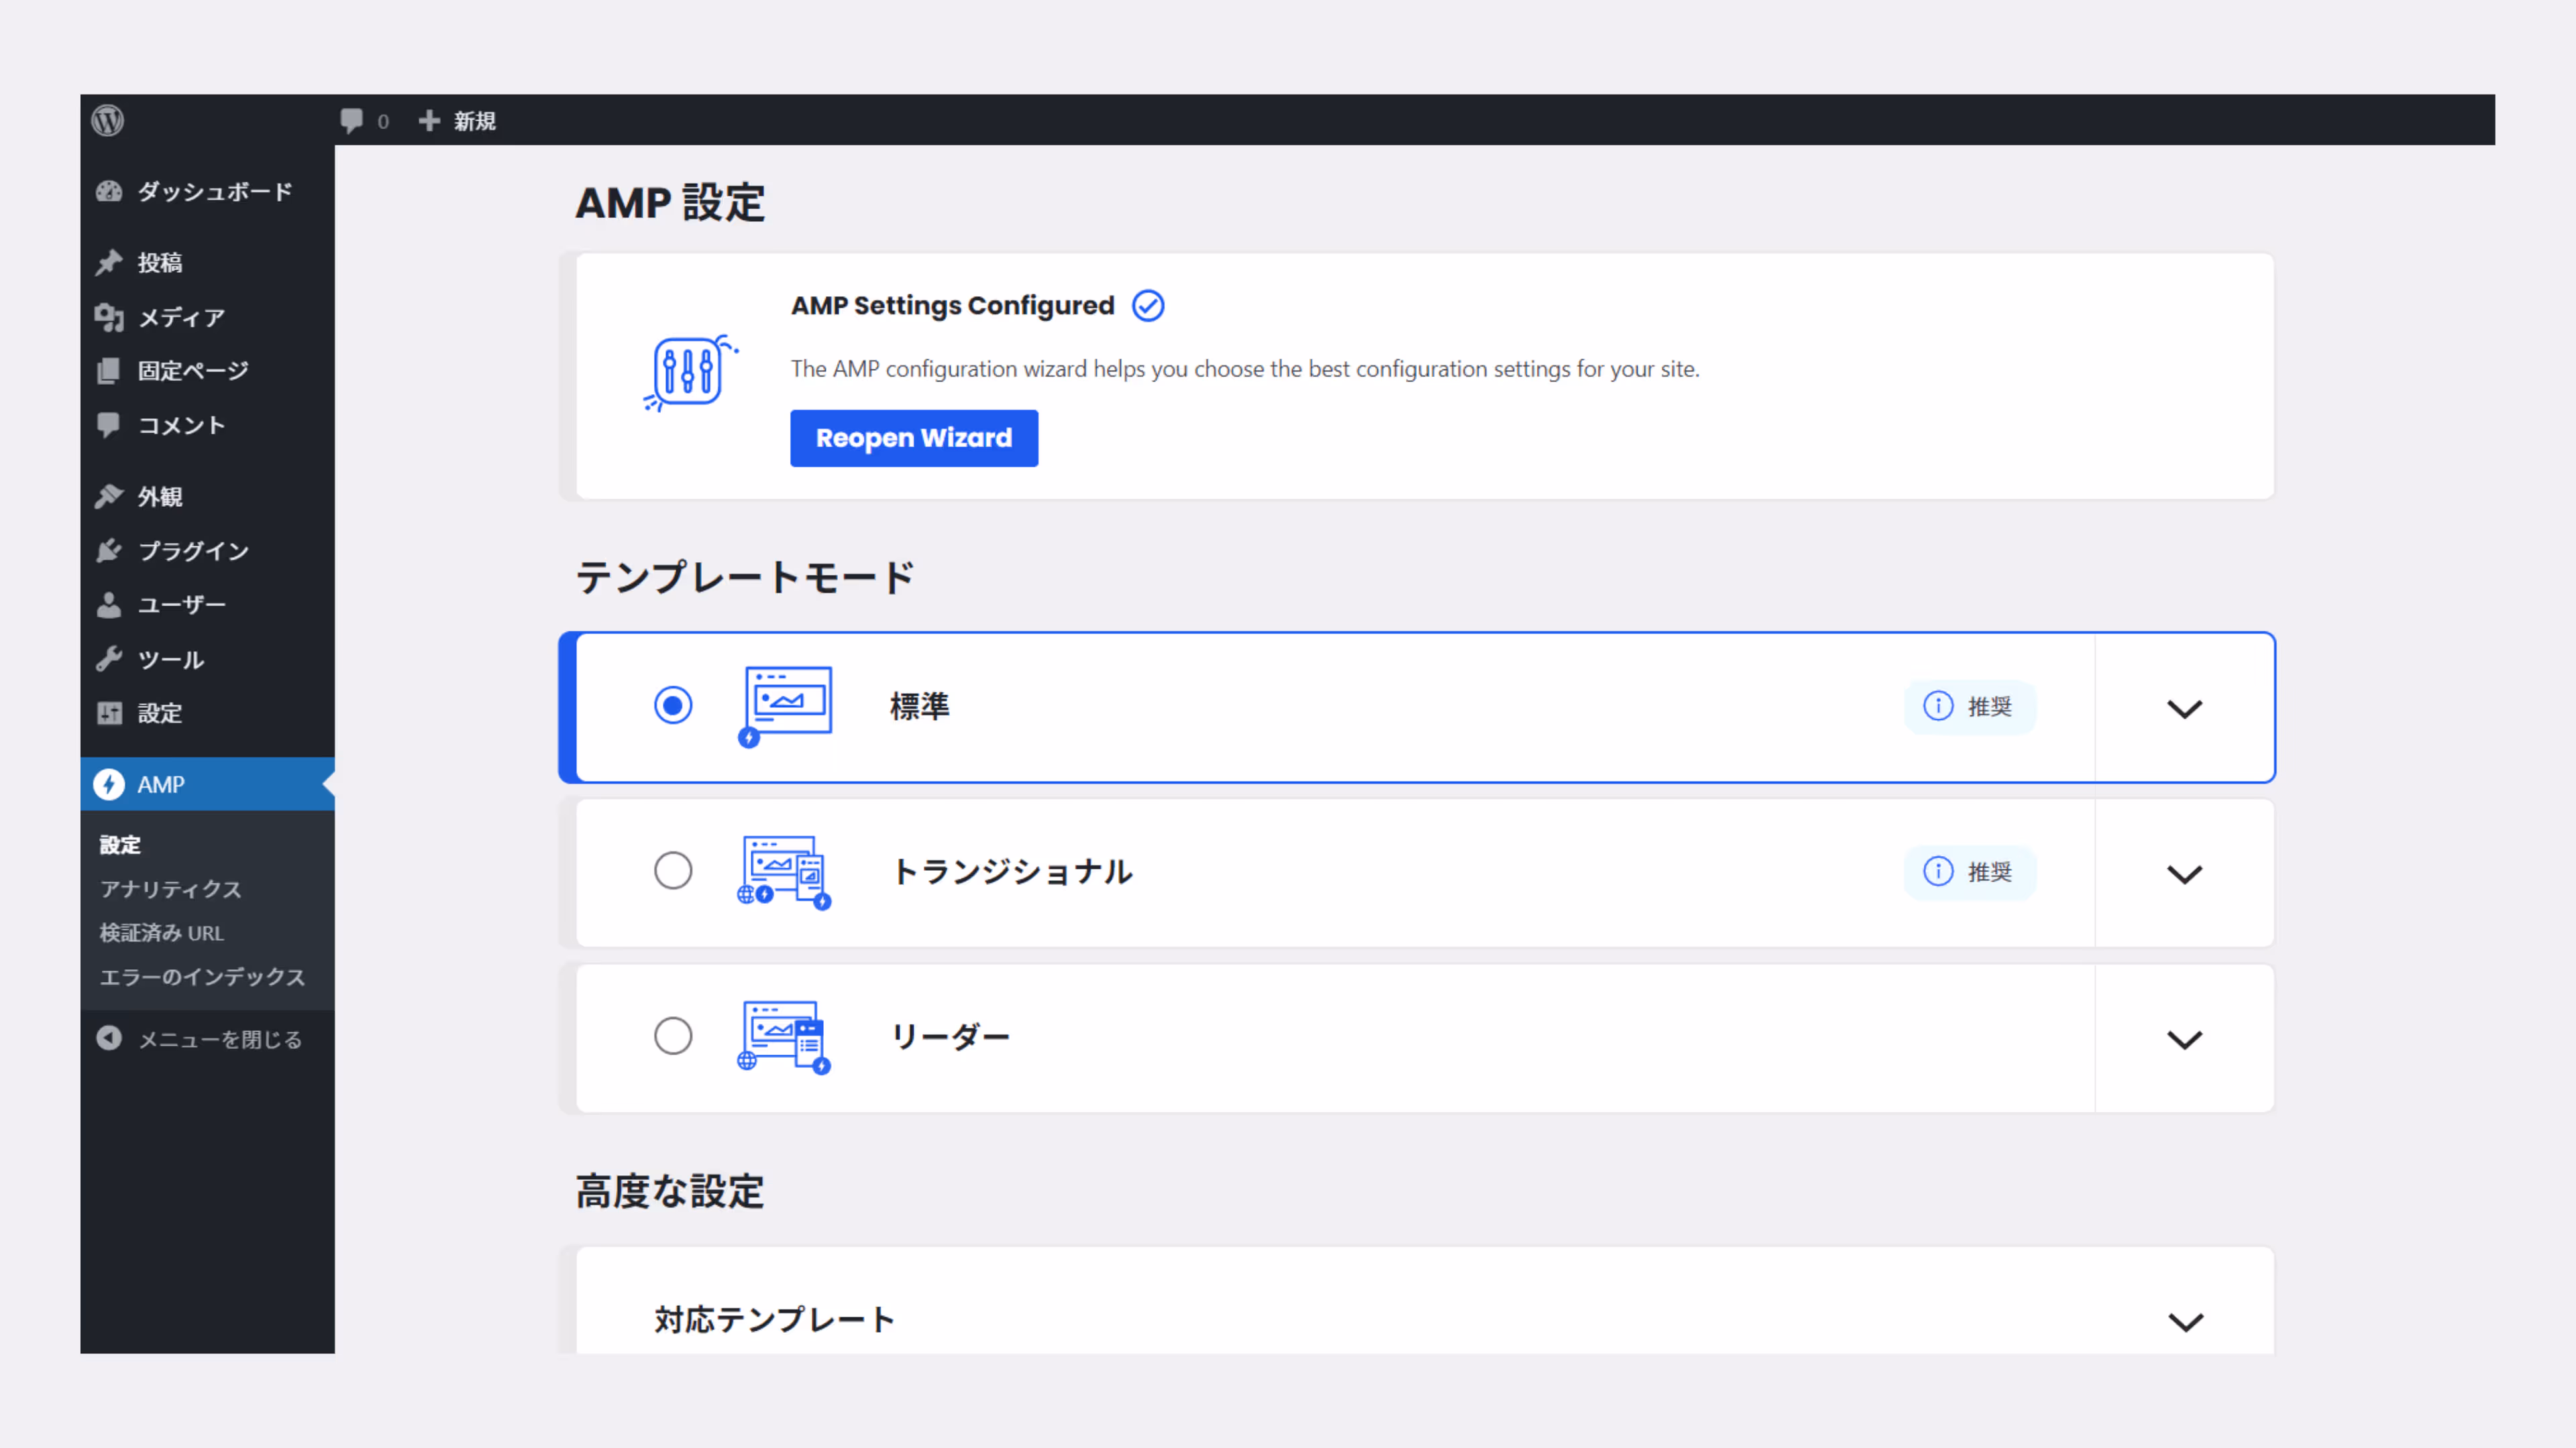Image resolution: width=2576 pixels, height=1448 pixels.
Task: Click the WordPress logo in admin bar
Action: point(108,121)
